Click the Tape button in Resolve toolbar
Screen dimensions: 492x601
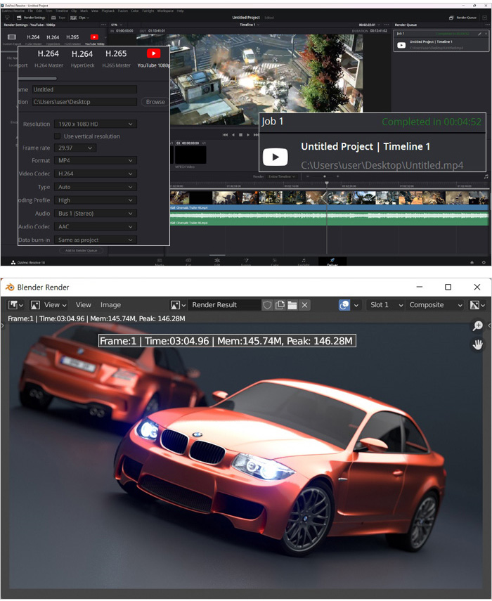[x=58, y=18]
